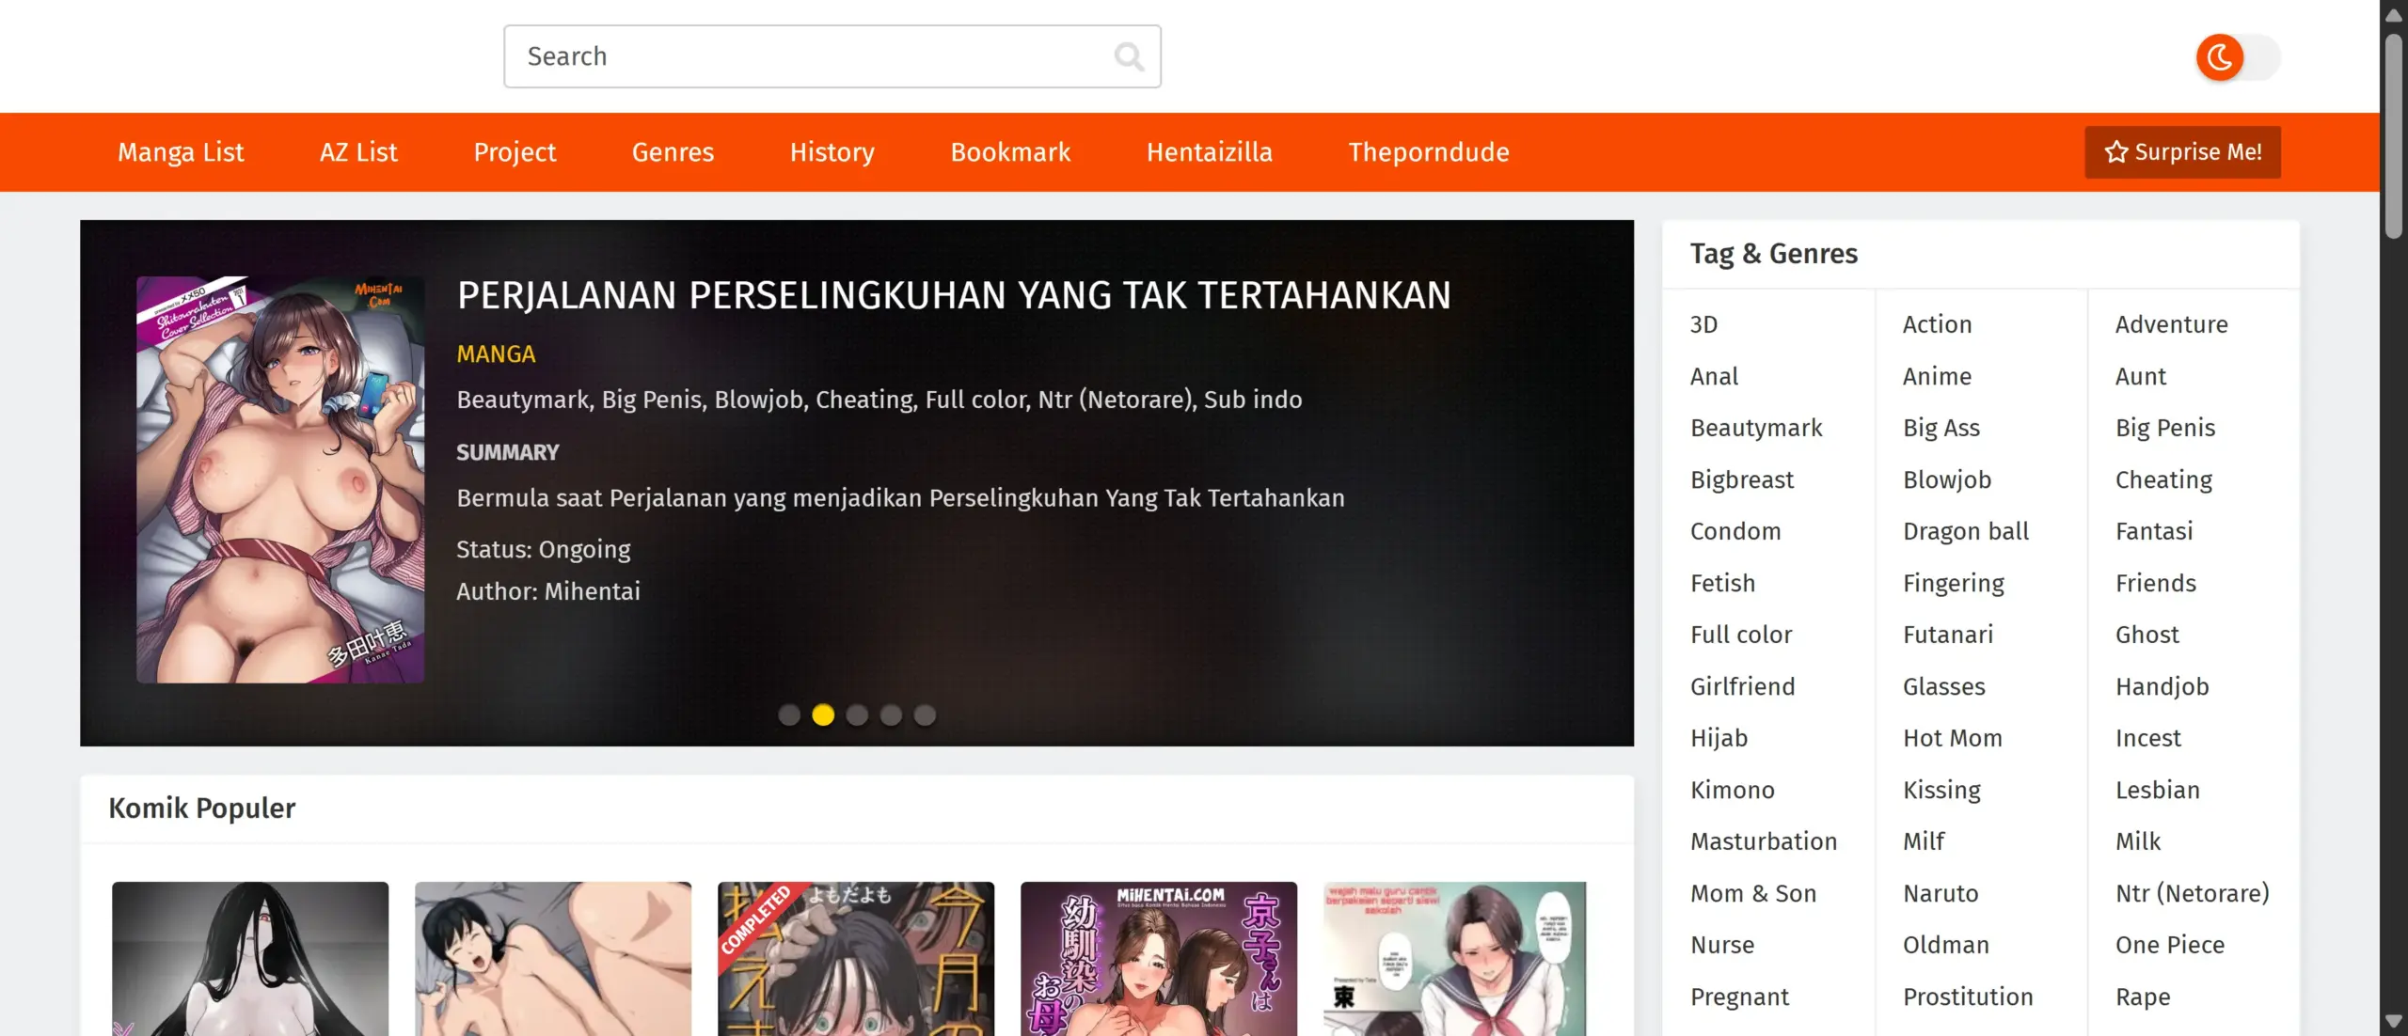Switch to the fourth carousel slide dot

click(x=891, y=715)
